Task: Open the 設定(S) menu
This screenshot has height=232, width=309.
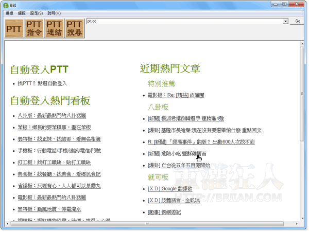Action: 37,13
